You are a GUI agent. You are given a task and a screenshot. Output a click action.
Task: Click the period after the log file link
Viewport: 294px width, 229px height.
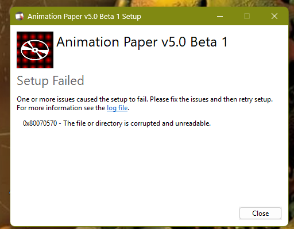(x=129, y=110)
